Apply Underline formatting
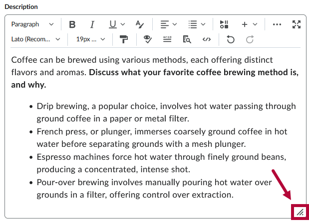 [113, 24]
